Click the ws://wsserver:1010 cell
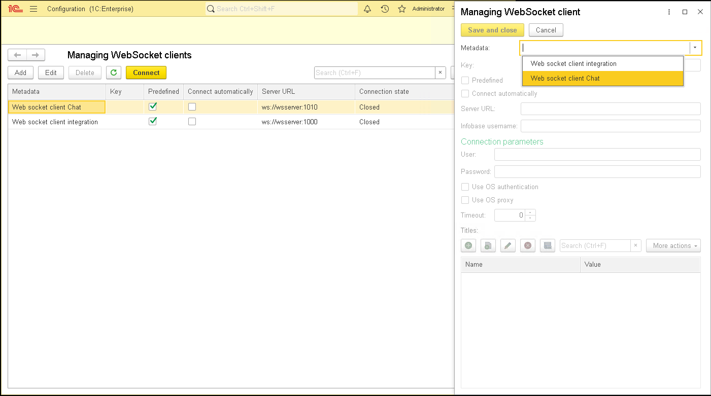Viewport: 711px width, 396px height. (306, 107)
